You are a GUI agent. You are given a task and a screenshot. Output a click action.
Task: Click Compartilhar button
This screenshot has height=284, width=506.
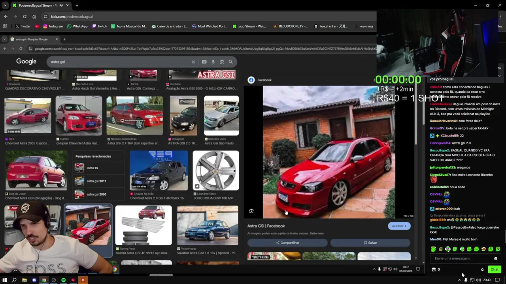click(x=288, y=243)
